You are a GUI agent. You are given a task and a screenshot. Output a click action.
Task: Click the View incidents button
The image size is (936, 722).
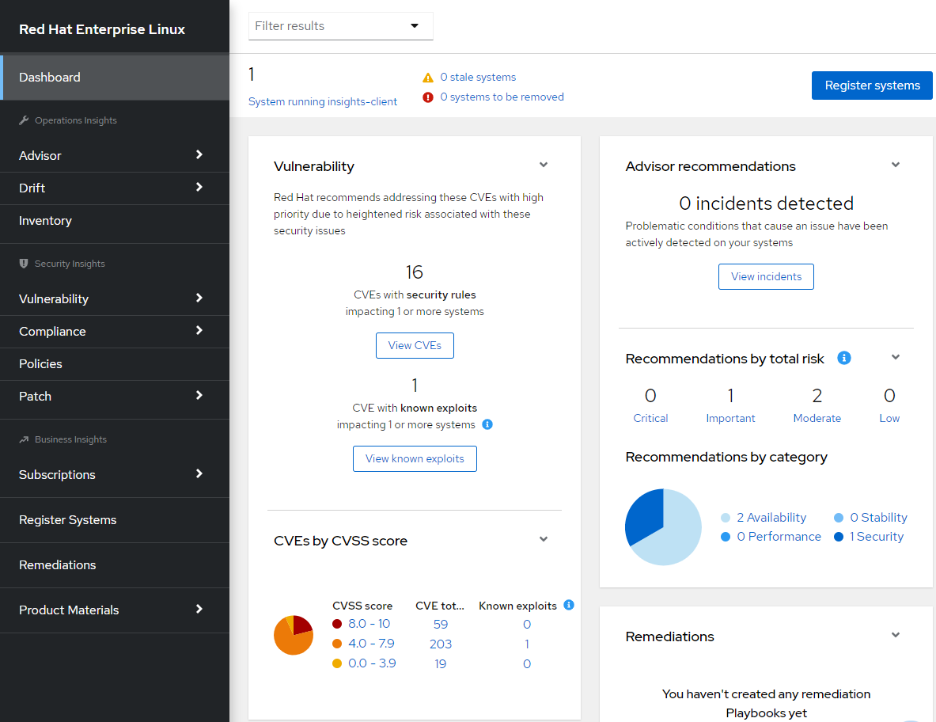tap(766, 276)
